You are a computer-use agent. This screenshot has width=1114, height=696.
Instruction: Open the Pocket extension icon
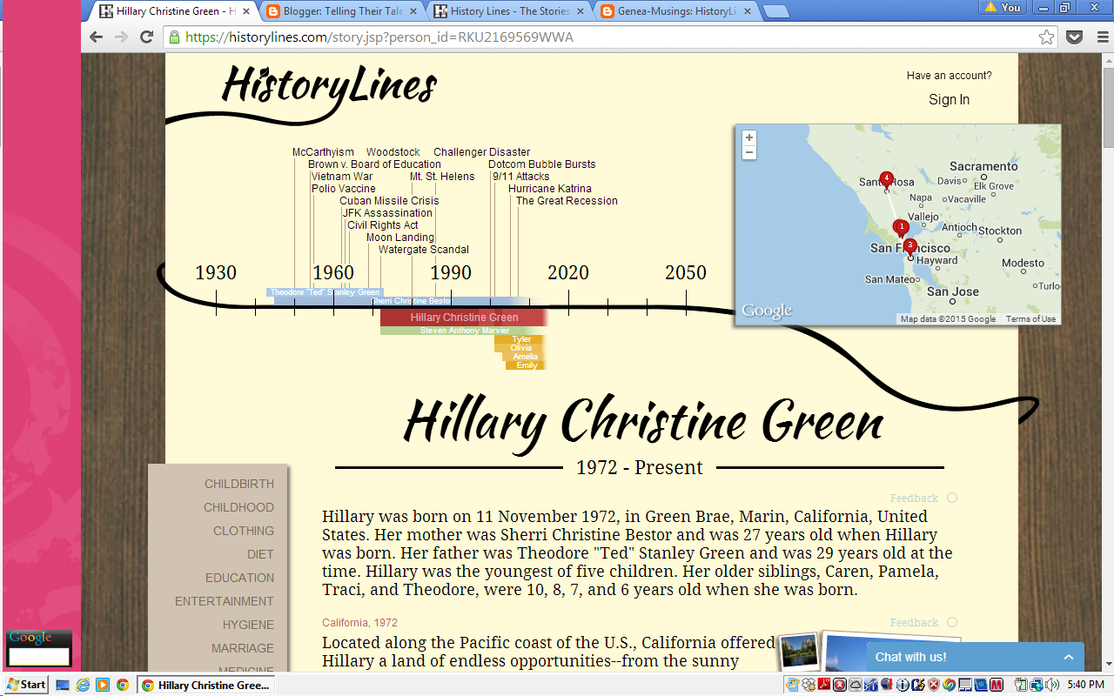pyautogui.click(x=1075, y=37)
